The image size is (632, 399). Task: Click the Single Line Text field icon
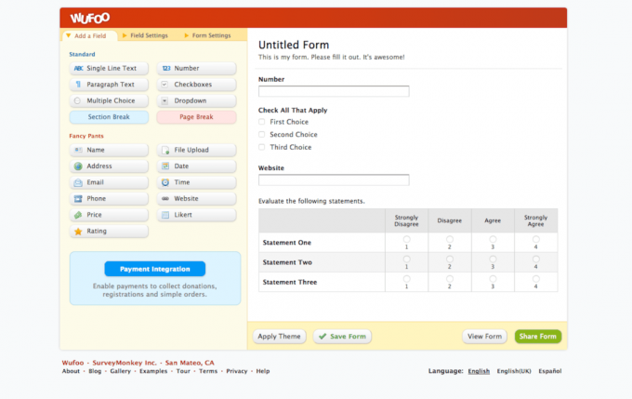tap(79, 68)
